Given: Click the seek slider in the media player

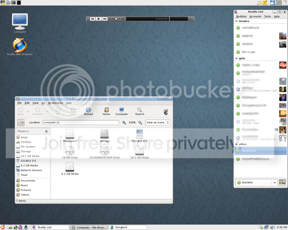Looking at the screenshot, I should click(115, 19).
